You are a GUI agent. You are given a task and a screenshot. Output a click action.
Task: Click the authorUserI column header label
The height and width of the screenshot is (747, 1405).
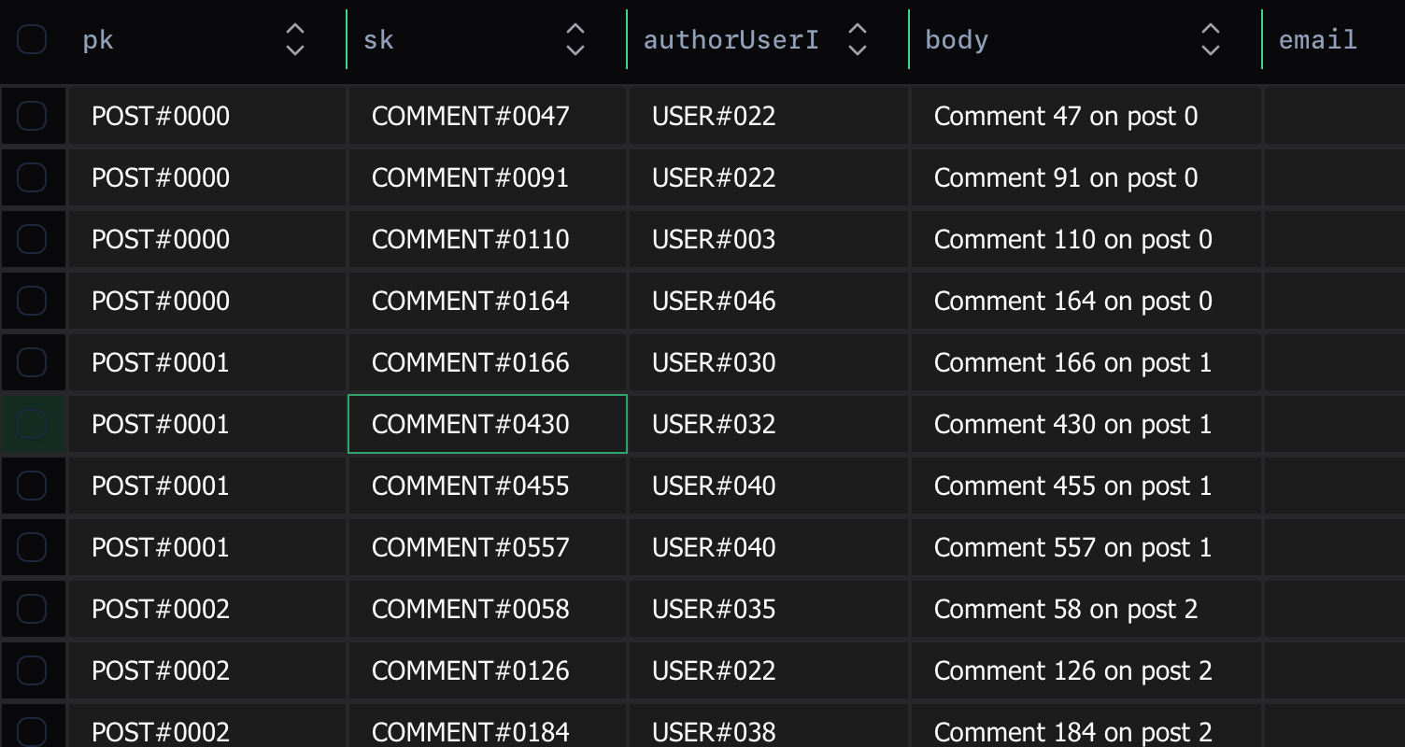coord(731,40)
